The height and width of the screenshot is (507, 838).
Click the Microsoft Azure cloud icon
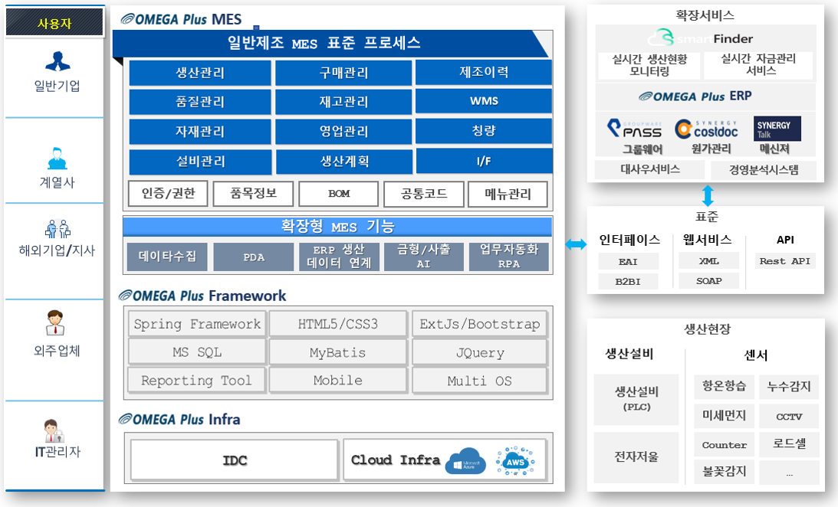click(x=466, y=461)
